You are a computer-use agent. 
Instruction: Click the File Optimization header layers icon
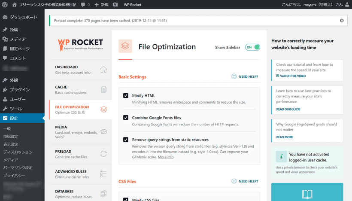click(x=125, y=46)
